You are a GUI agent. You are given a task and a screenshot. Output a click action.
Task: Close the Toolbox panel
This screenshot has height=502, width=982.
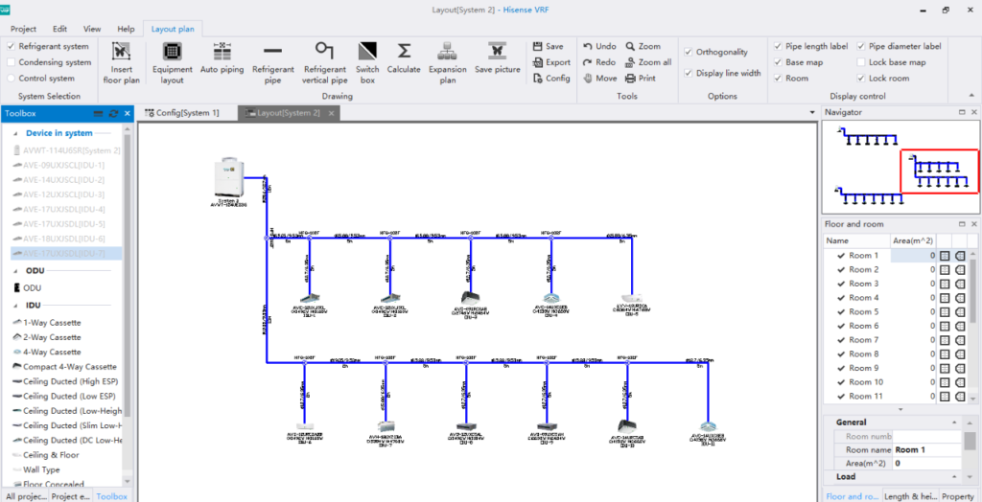point(128,113)
